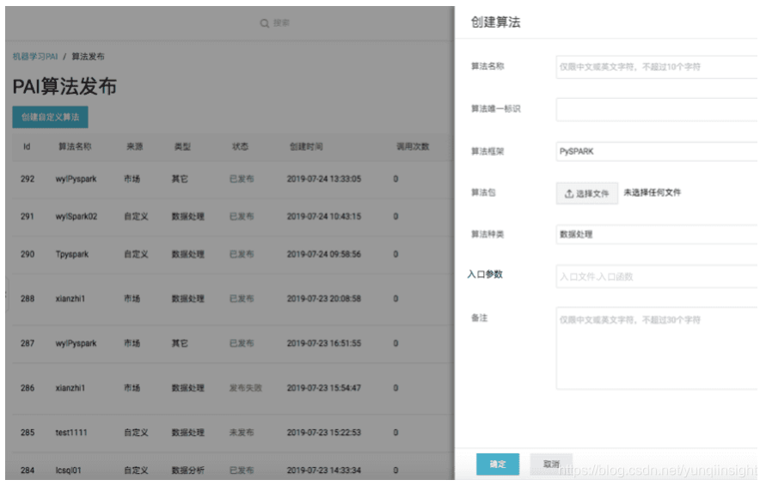Select wylPyspark in row 287
766x486 pixels.
tap(77, 343)
